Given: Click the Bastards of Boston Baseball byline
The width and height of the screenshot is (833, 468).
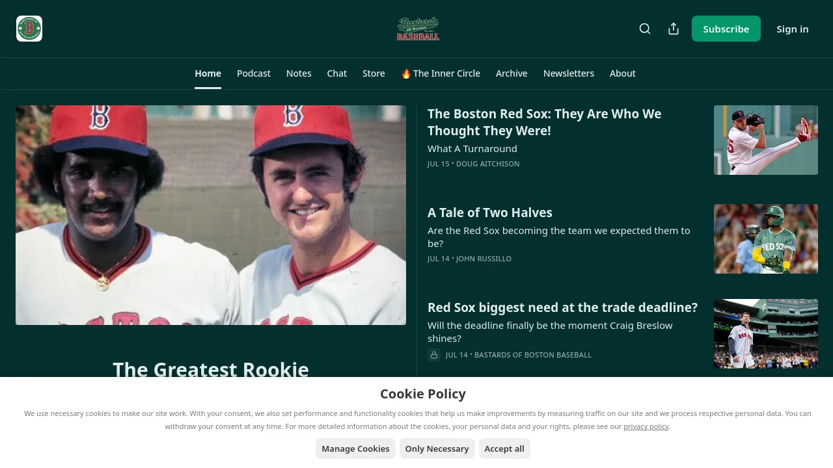Looking at the screenshot, I should click(533, 355).
